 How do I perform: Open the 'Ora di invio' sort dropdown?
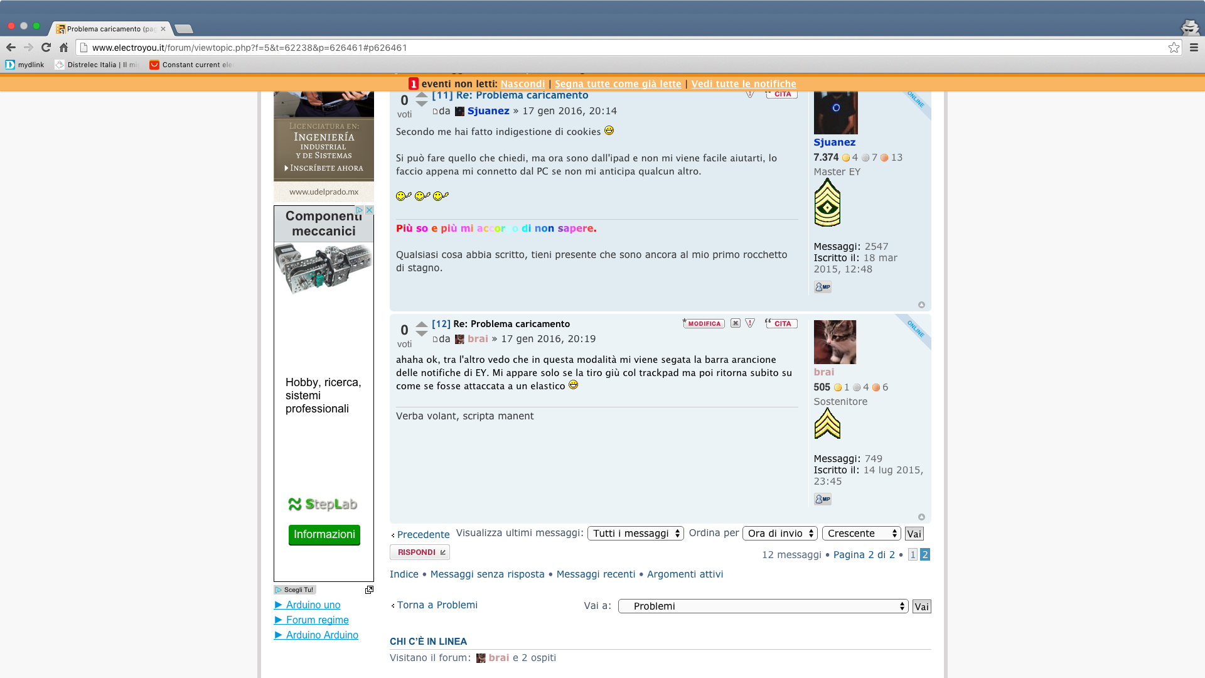point(779,534)
